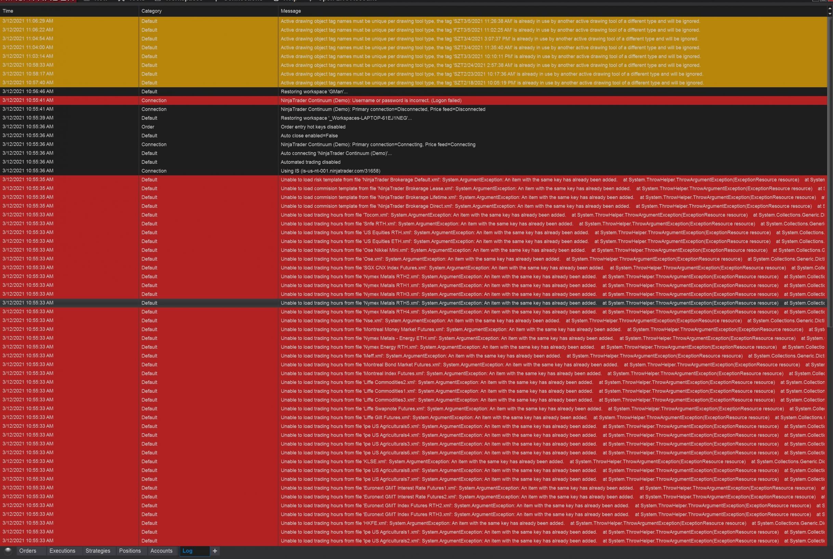Switch to the Orders tab
833x559 pixels.
[x=28, y=551]
